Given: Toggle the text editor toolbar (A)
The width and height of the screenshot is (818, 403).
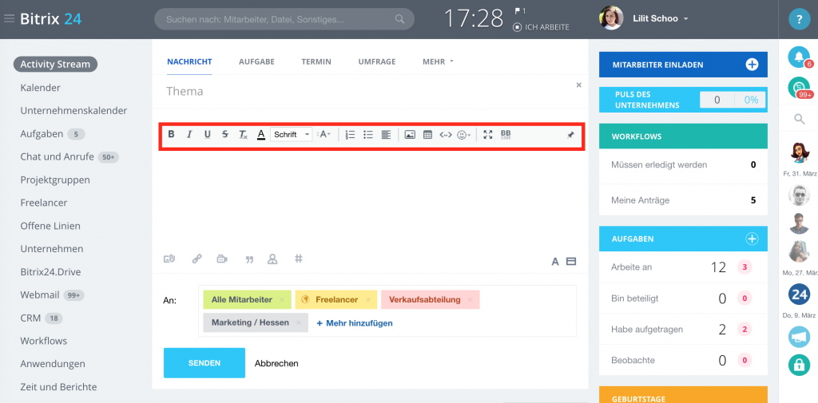Looking at the screenshot, I should pyautogui.click(x=555, y=262).
